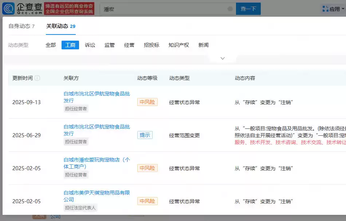Open 白城市潘宏爱玩狗宠物店 company link
346x221 pixels.
click(96, 160)
